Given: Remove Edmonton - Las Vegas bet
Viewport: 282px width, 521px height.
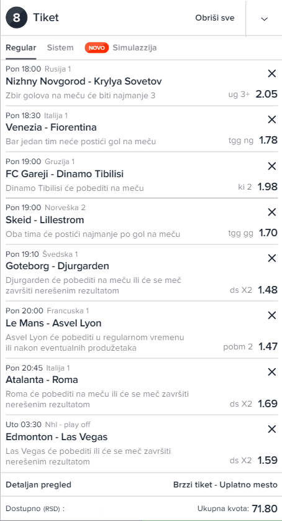Looking at the screenshot, I should point(271,429).
